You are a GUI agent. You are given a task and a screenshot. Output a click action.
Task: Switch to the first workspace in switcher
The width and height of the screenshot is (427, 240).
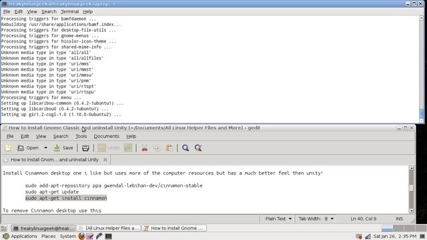point(387,228)
